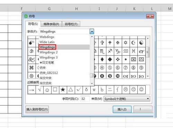Viewport: 173px width, 128px height.
Task: Select the recent square root symbol
Action: [x=39, y=90]
